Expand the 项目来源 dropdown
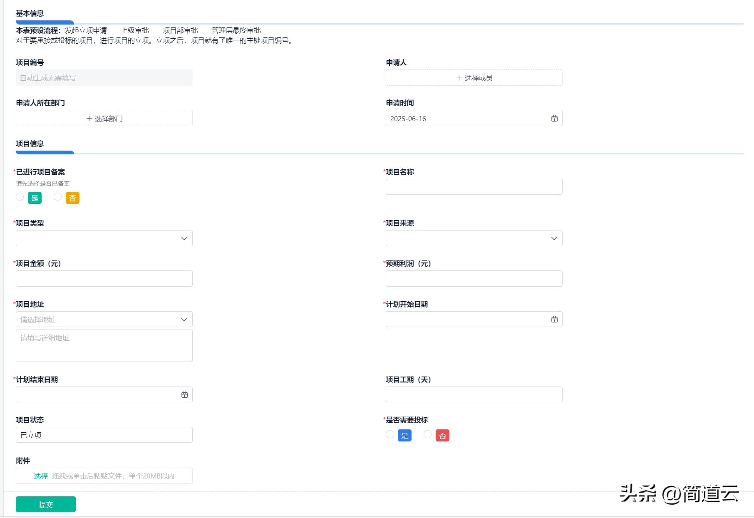 tap(554, 238)
